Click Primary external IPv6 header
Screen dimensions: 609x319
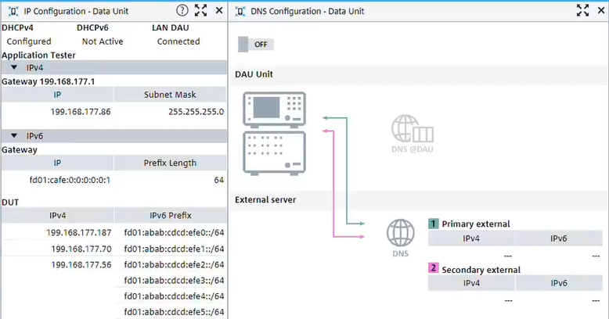pos(558,238)
